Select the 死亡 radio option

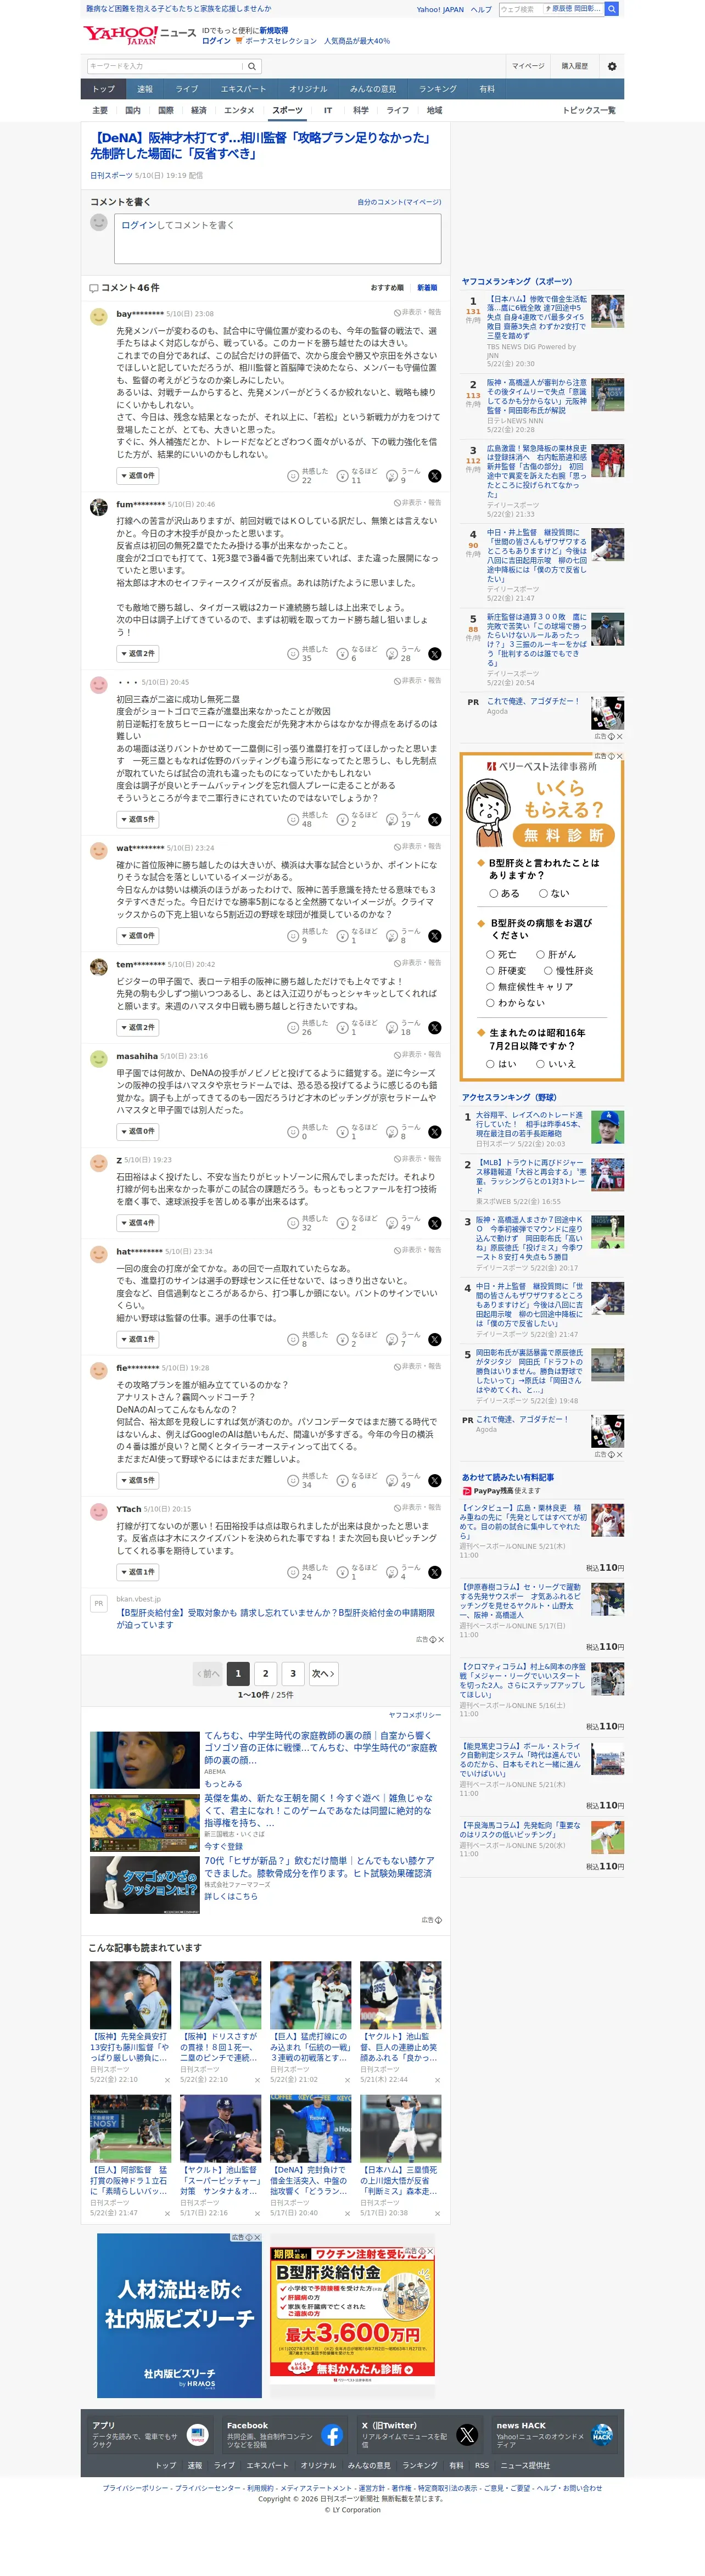point(491,954)
